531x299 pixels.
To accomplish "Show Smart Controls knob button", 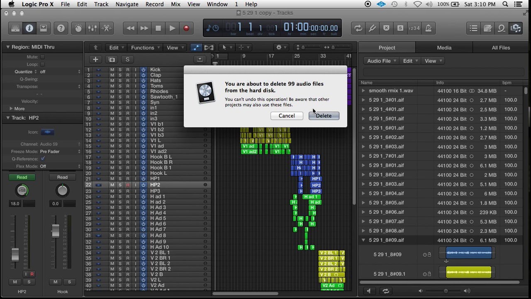I will (78, 28).
